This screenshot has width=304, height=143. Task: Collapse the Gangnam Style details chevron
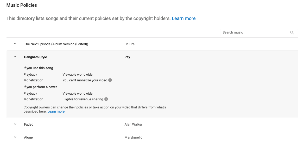(15, 57)
